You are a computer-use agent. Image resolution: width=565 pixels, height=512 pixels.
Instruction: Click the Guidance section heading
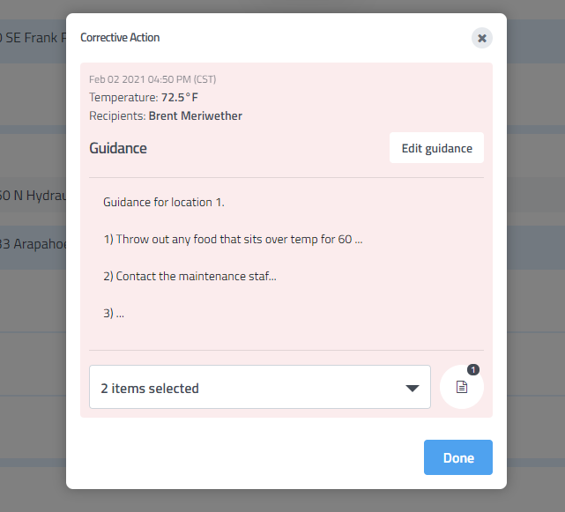pos(118,148)
